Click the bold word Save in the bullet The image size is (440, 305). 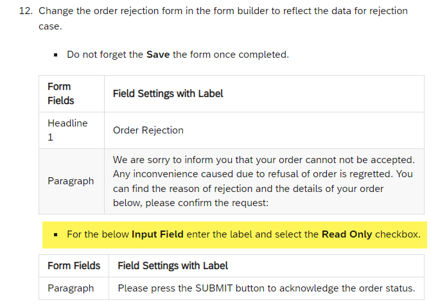pyautogui.click(x=158, y=55)
